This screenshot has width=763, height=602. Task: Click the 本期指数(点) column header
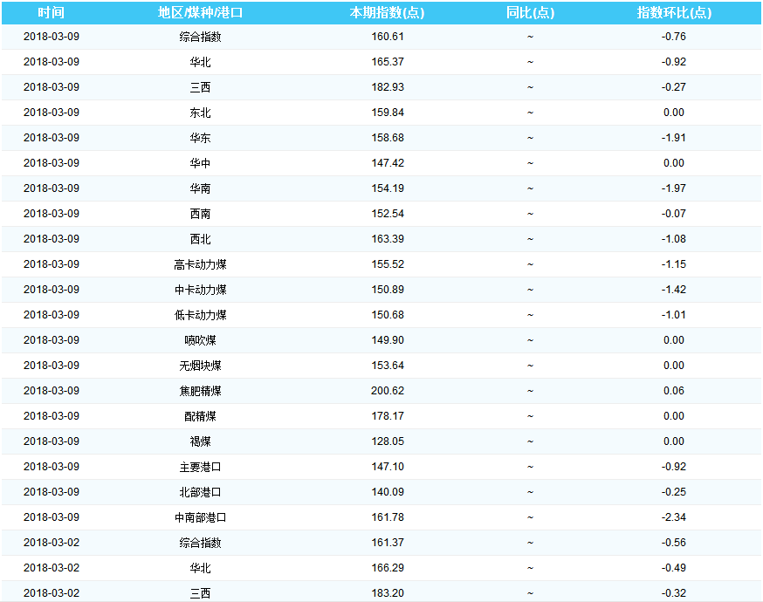[387, 13]
